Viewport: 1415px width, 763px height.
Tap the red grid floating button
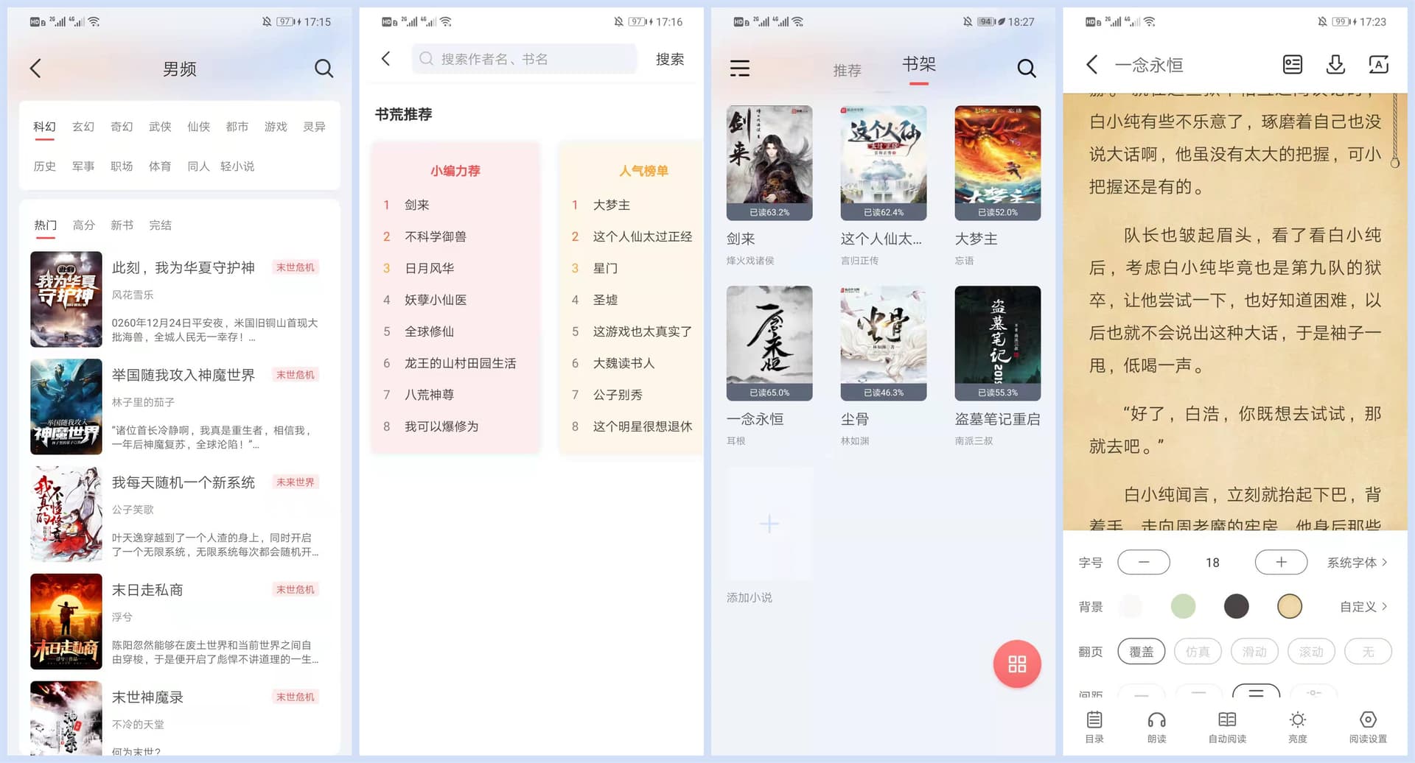point(1016,664)
